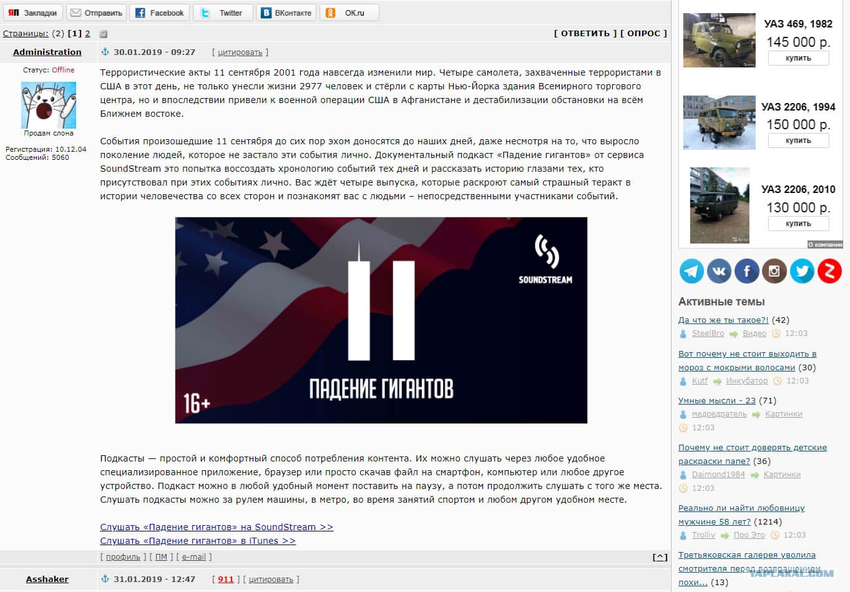
Task: Click the red 911 link in Asshaker post
Action: 226,580
